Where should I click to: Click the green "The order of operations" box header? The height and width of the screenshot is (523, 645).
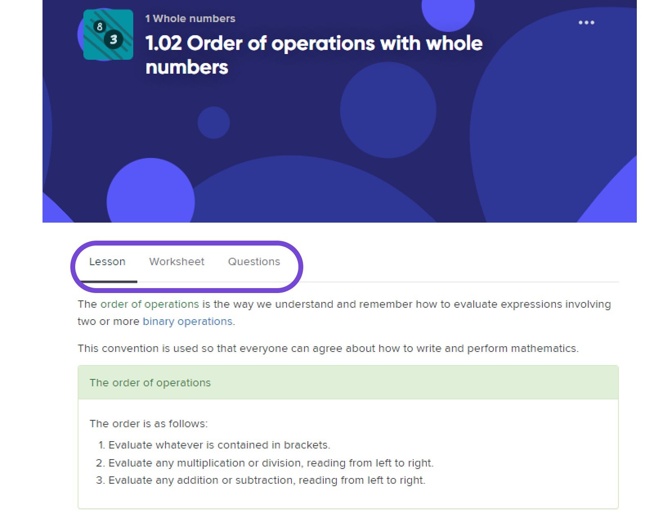click(x=150, y=383)
